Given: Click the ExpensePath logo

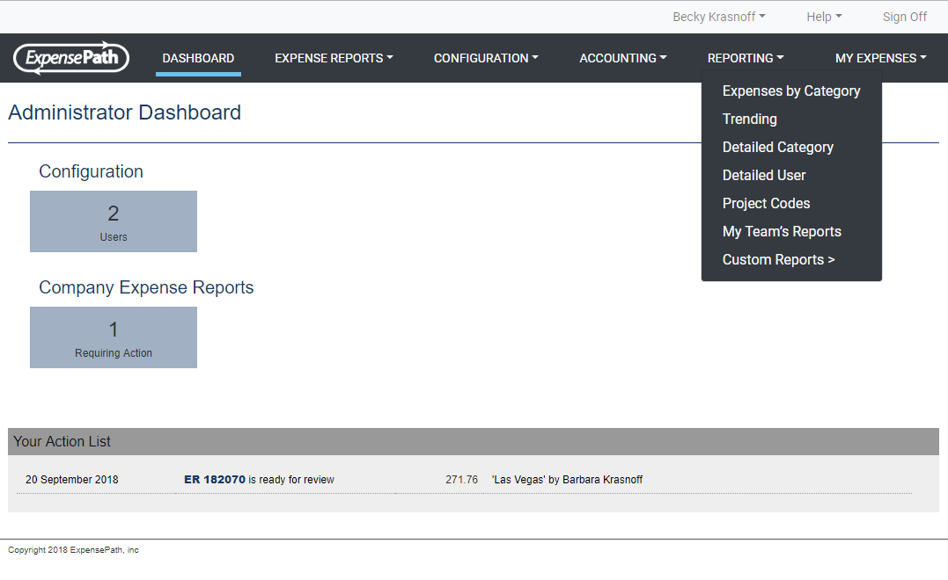Looking at the screenshot, I should (x=70, y=57).
